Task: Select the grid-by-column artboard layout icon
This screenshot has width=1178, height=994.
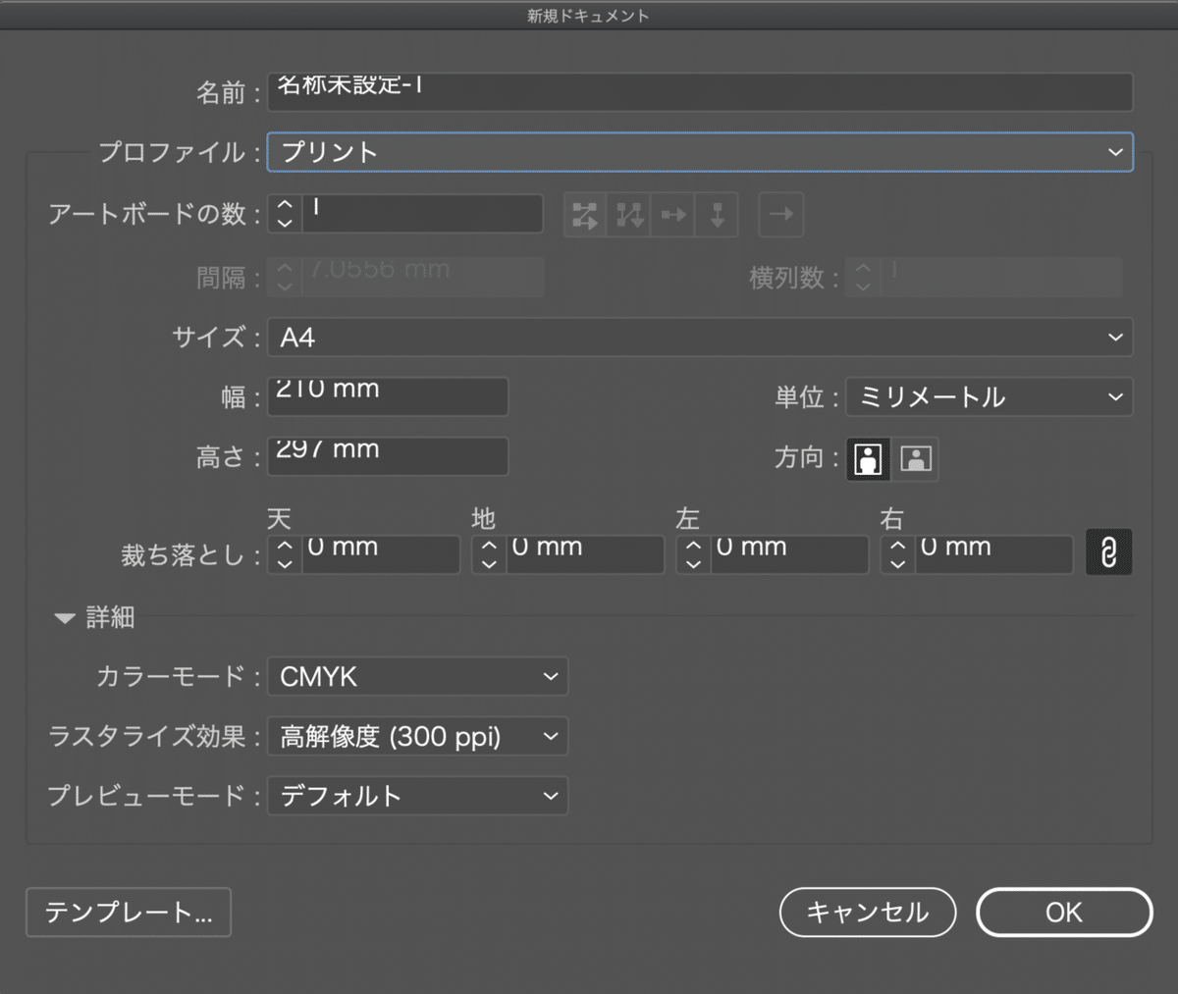Action: [628, 215]
